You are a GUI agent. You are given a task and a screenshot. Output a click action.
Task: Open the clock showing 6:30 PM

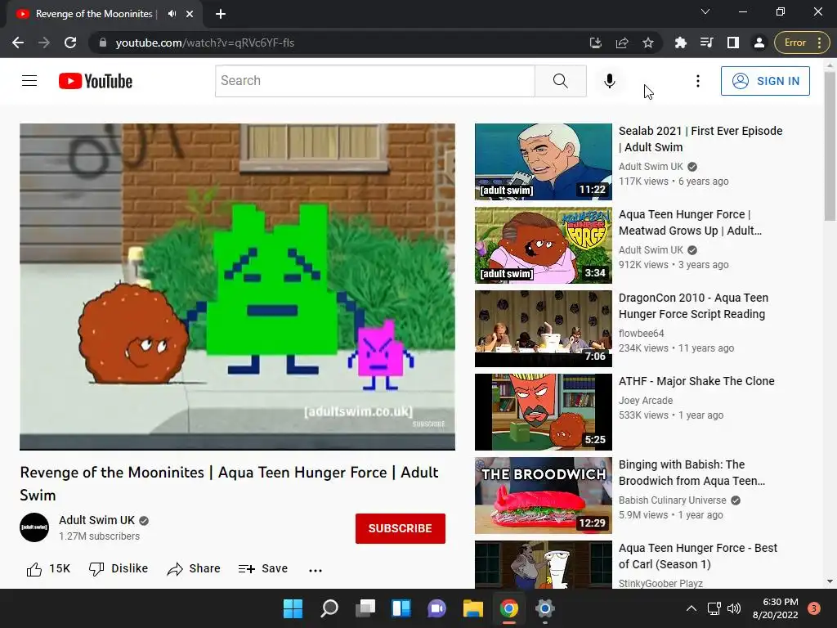tap(775, 608)
